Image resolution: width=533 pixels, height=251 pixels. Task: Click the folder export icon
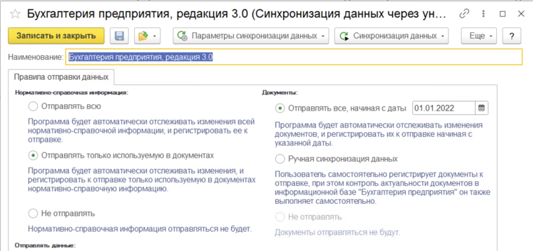click(x=143, y=36)
